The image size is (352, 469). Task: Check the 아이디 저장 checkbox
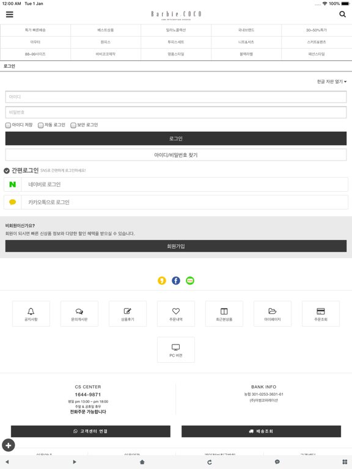[x=8, y=125]
